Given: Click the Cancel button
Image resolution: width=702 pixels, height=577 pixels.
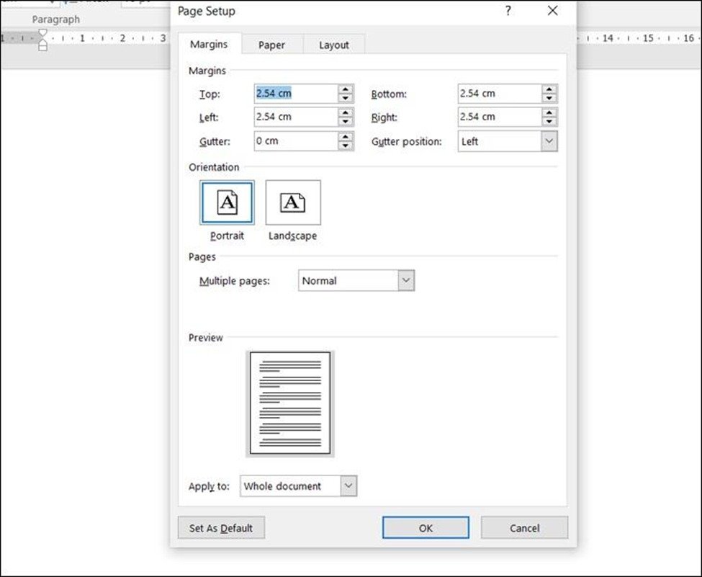Looking at the screenshot, I should pos(524,528).
